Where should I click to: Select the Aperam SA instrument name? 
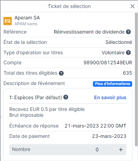coord(27,18)
